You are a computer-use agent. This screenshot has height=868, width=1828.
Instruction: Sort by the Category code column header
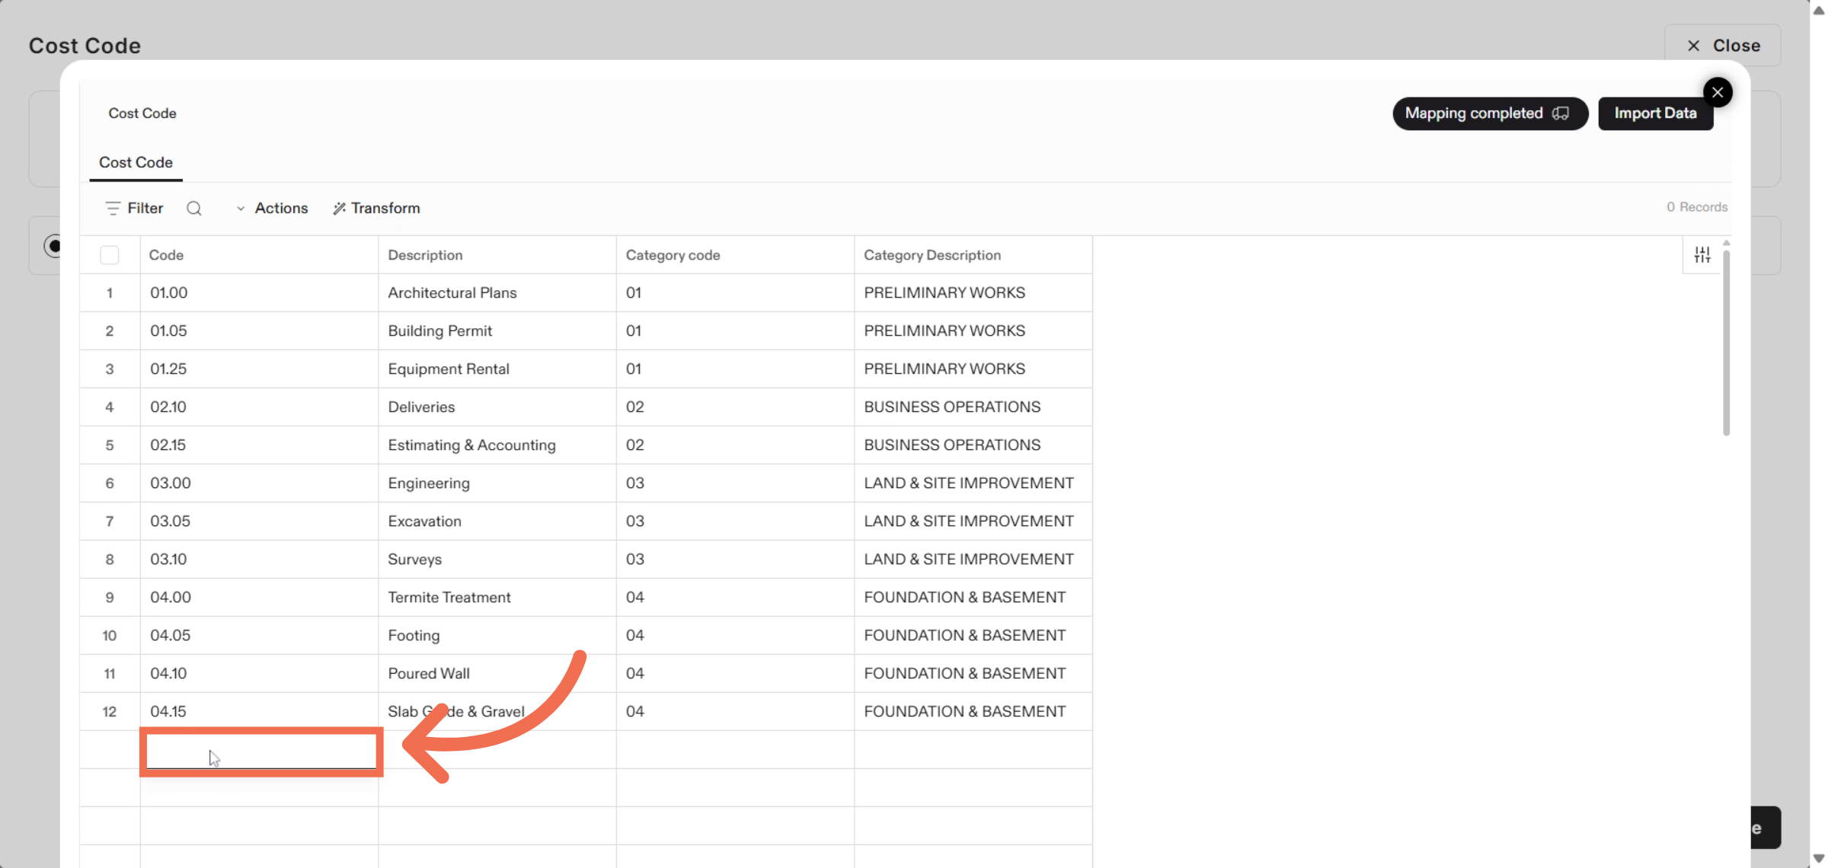click(673, 255)
